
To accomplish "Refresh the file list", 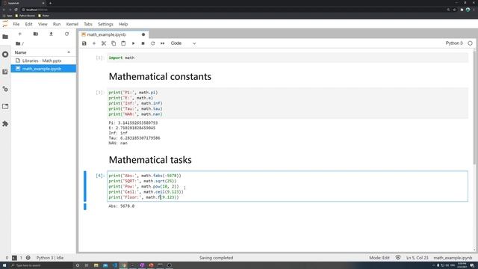I will coord(66,34).
